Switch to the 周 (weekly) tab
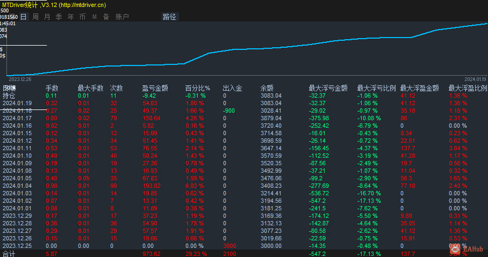 point(35,17)
